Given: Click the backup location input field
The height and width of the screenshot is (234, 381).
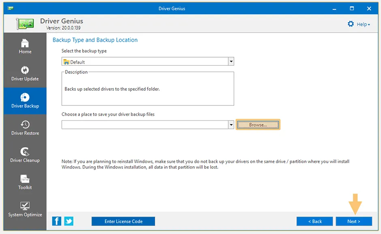Looking at the screenshot, I should [x=145, y=125].
